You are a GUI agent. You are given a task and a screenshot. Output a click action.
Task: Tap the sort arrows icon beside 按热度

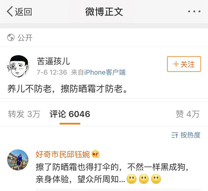click(175, 135)
